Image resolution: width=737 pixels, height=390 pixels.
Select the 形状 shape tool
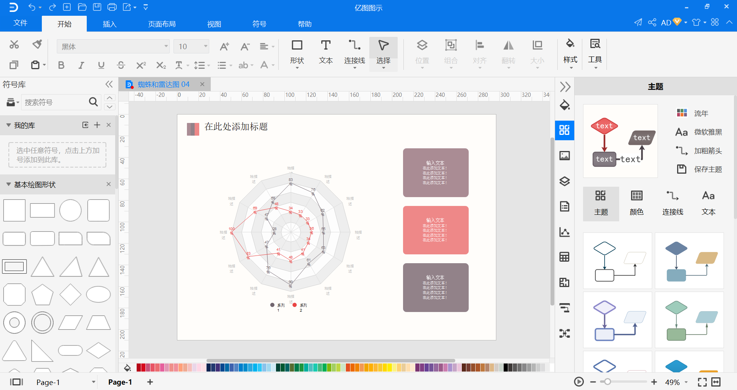[297, 53]
